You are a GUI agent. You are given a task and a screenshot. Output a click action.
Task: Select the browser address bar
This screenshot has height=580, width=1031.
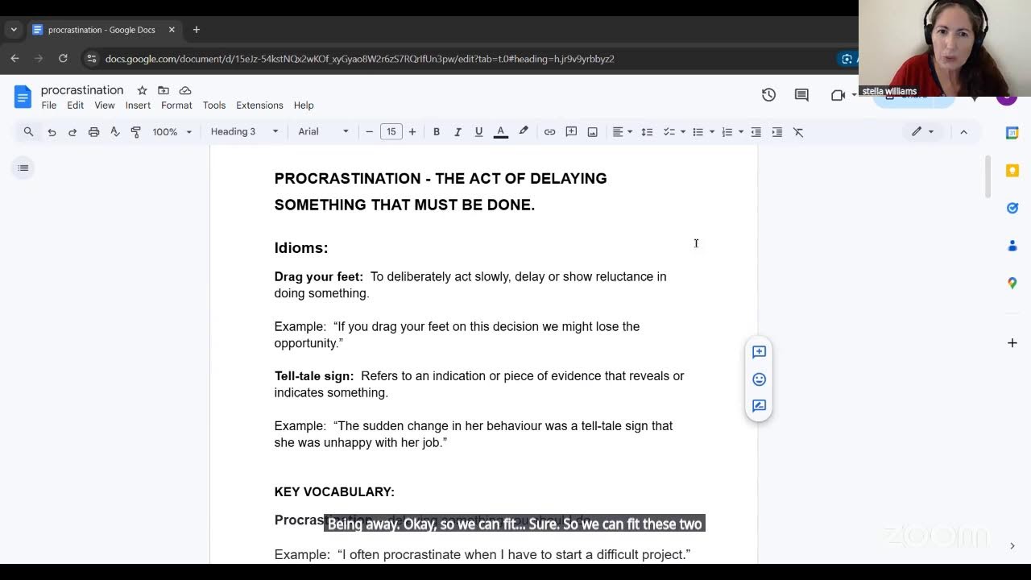coord(467,59)
